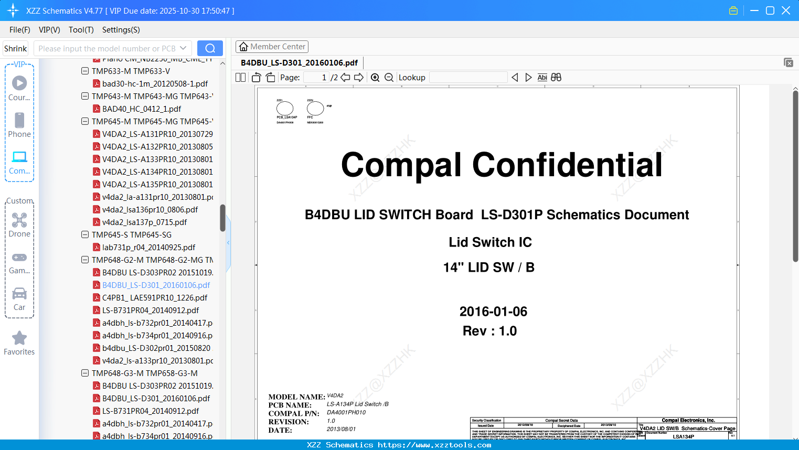799x450 pixels.
Task: Rotate the page clockwise
Action: [x=270, y=77]
